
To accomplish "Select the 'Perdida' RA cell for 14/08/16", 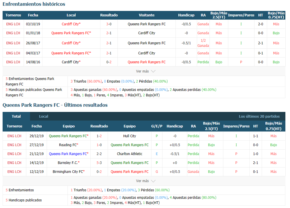I will pos(203,62).
